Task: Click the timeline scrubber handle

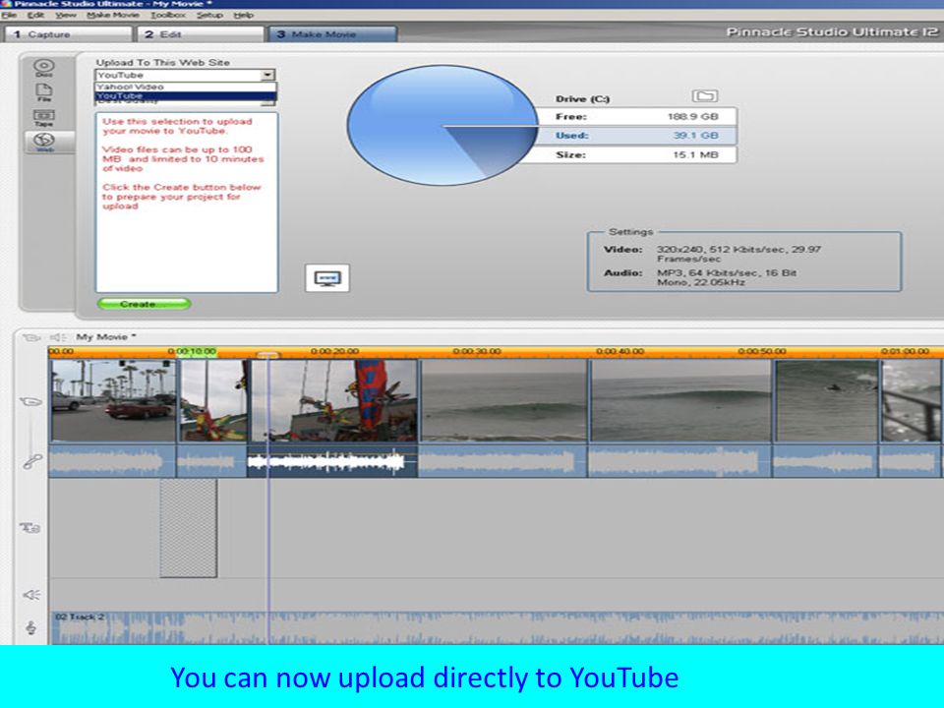Action: point(267,355)
